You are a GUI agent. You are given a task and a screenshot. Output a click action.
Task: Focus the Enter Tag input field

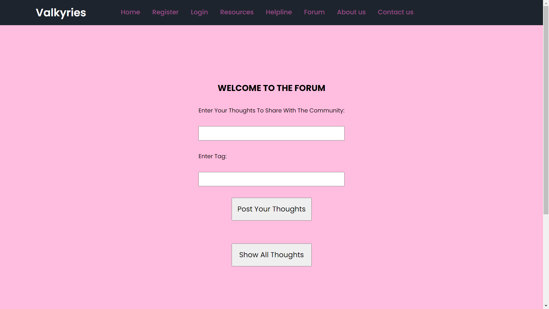[271, 179]
